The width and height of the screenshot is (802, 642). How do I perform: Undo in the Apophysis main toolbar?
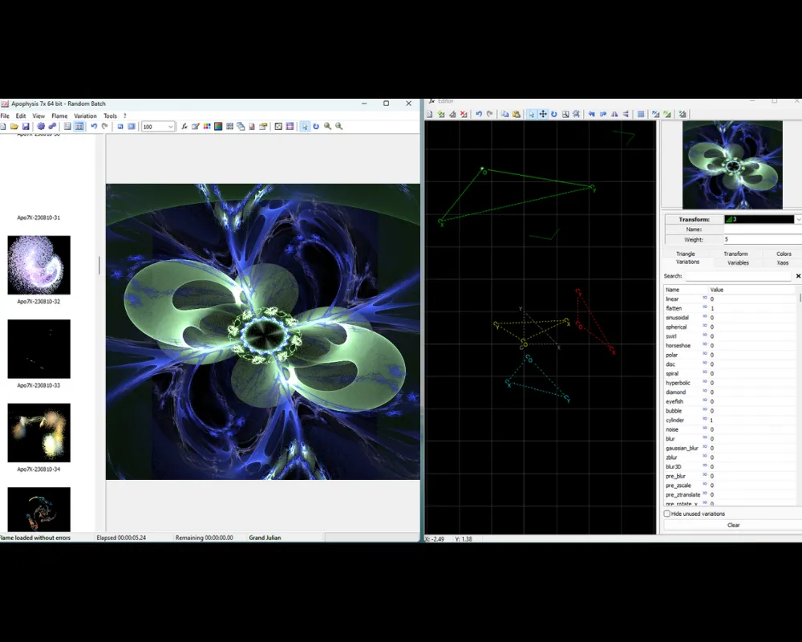click(x=94, y=127)
